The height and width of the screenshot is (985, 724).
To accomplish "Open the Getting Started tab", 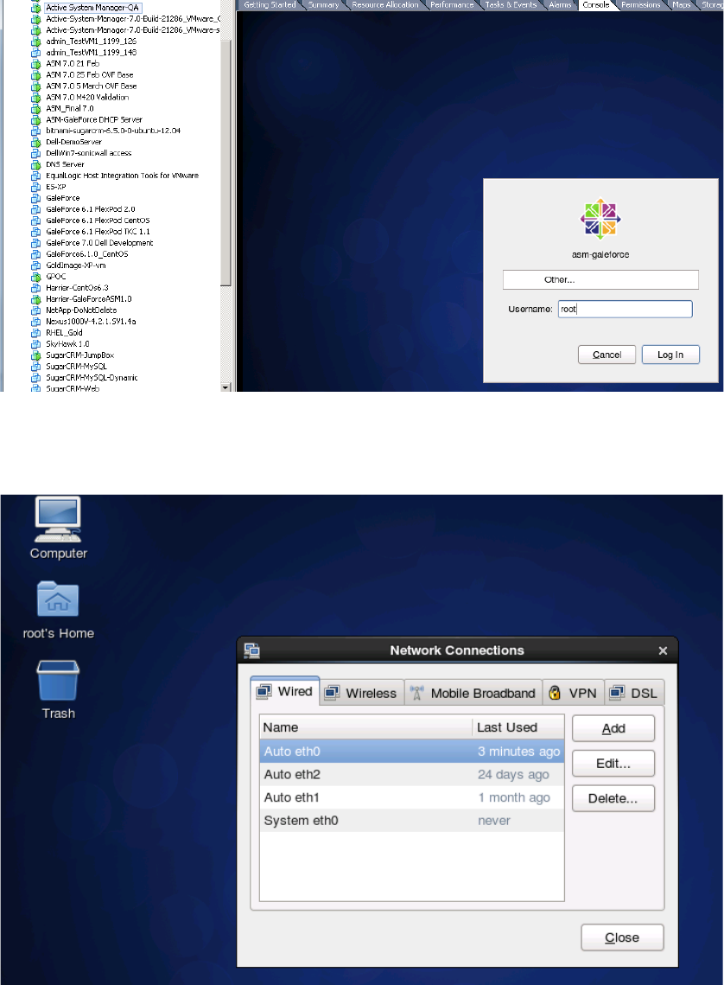I will (270, 5).
